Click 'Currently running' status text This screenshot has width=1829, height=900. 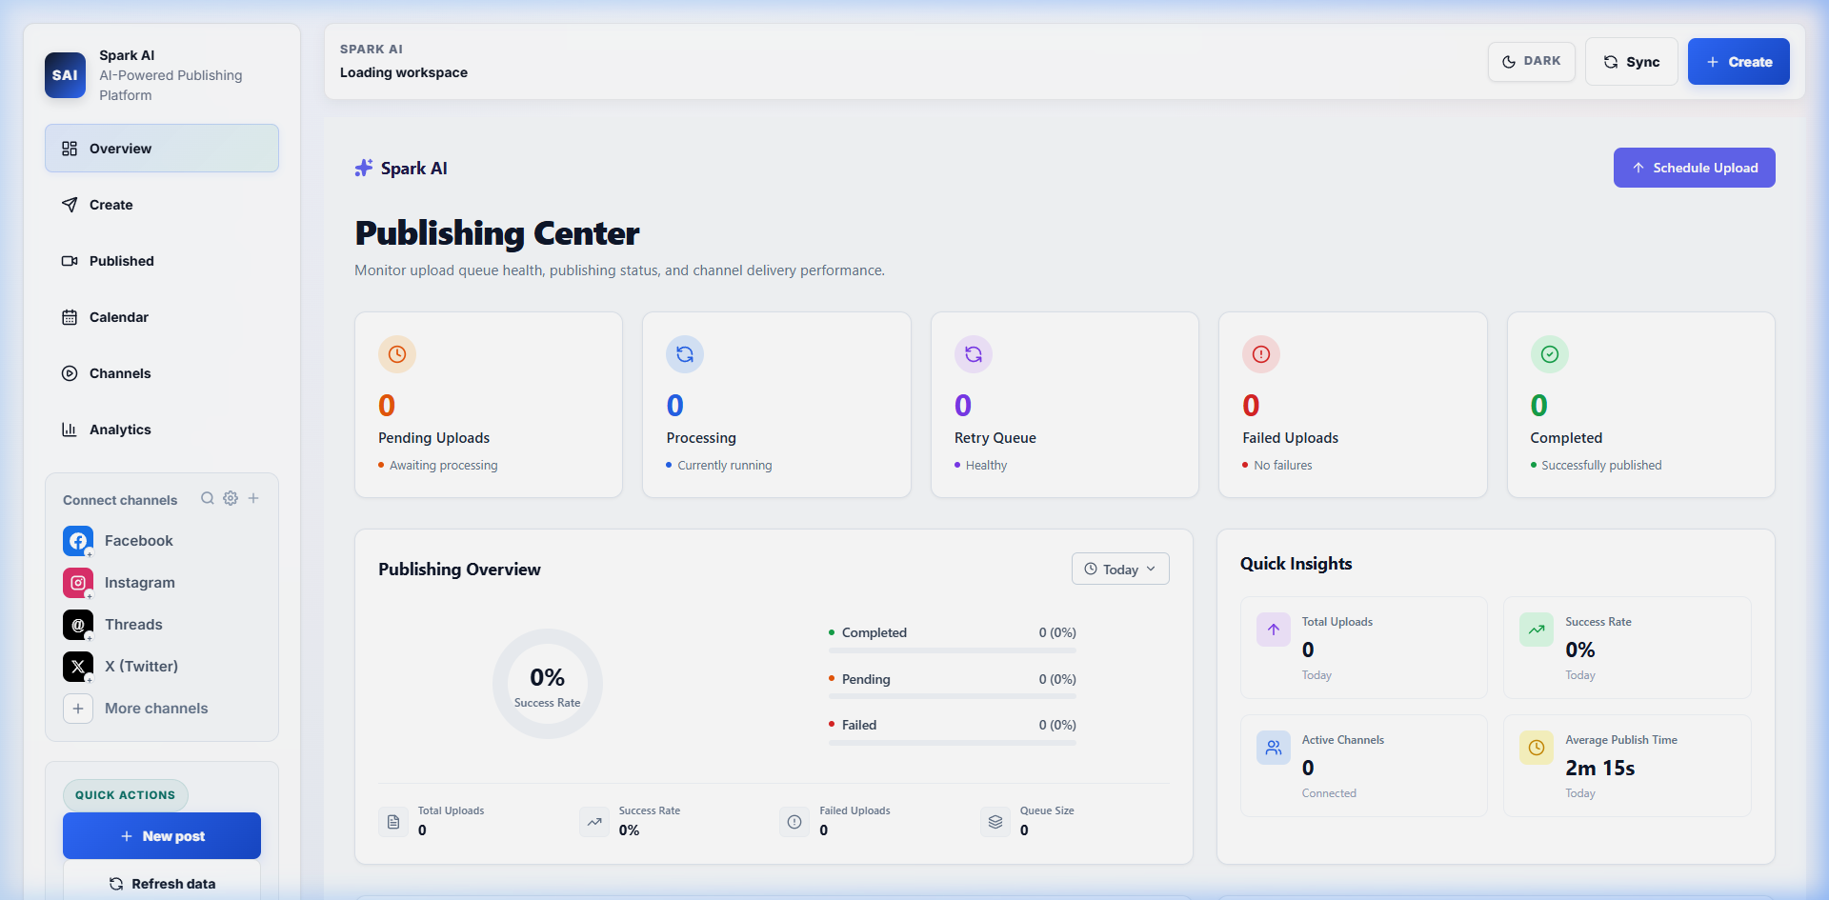(725, 466)
